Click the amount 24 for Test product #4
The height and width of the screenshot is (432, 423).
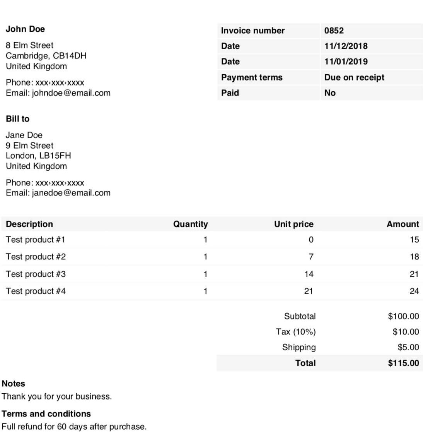click(414, 291)
